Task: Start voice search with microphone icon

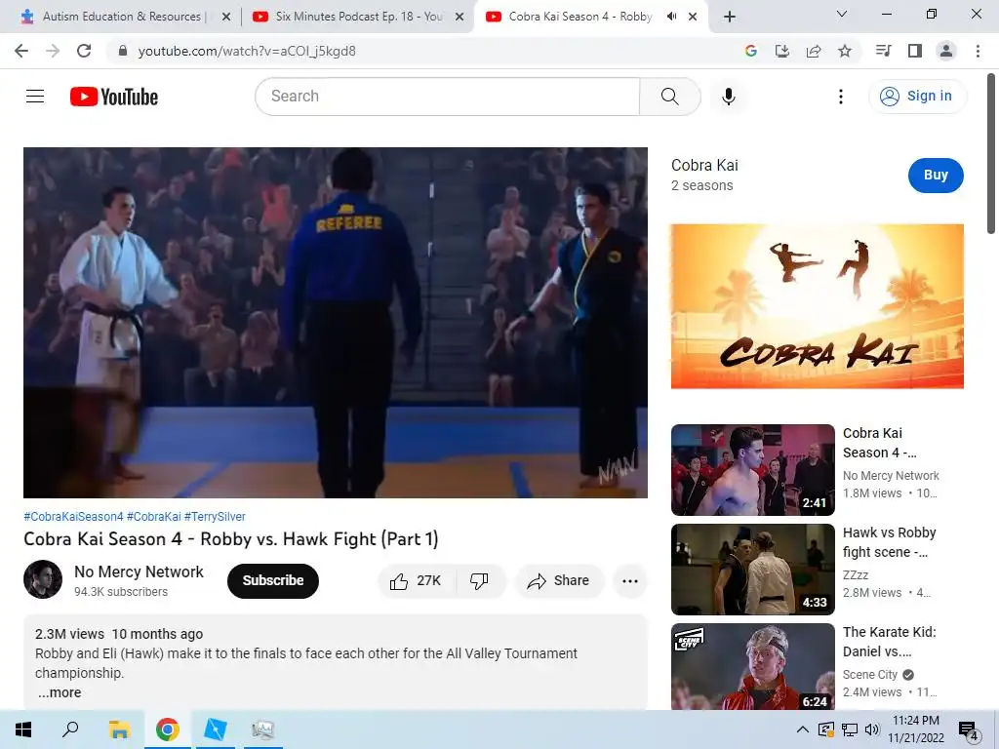Action: click(729, 97)
